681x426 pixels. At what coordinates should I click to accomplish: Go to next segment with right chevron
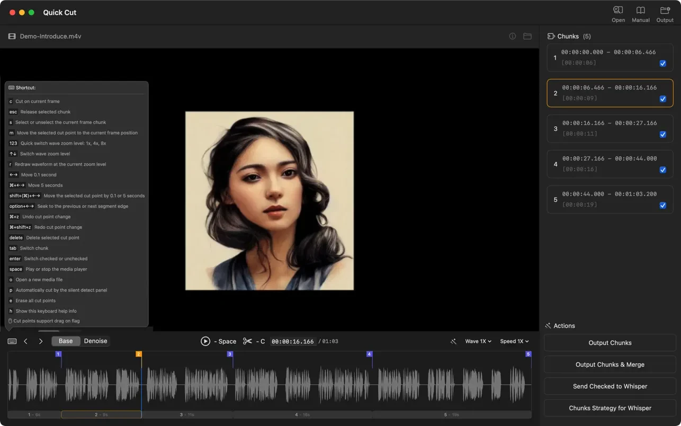[x=41, y=341]
